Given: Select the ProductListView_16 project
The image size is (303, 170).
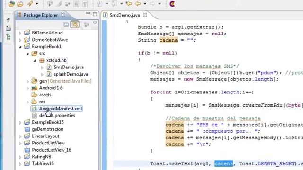Looking at the screenshot, I should 52,150.
